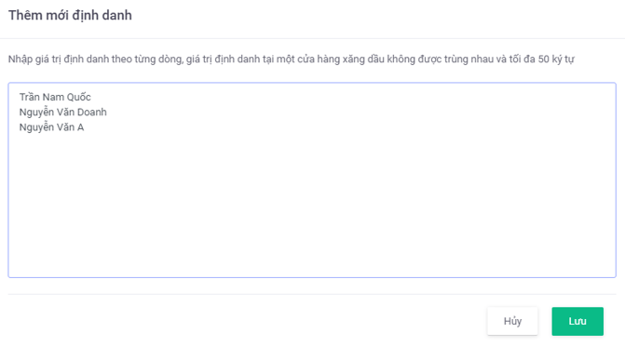Viewport: 625px width, 346px height.
Task: Click the word Quốc in the first line
Action: [79, 97]
